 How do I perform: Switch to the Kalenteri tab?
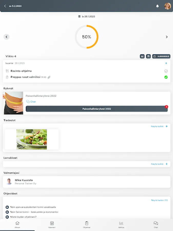(x=52, y=225)
